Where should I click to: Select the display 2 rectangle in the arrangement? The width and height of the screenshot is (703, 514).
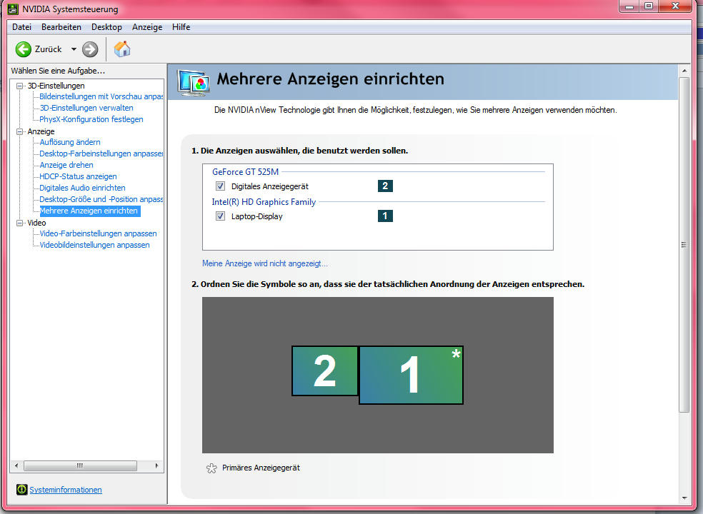pos(325,371)
